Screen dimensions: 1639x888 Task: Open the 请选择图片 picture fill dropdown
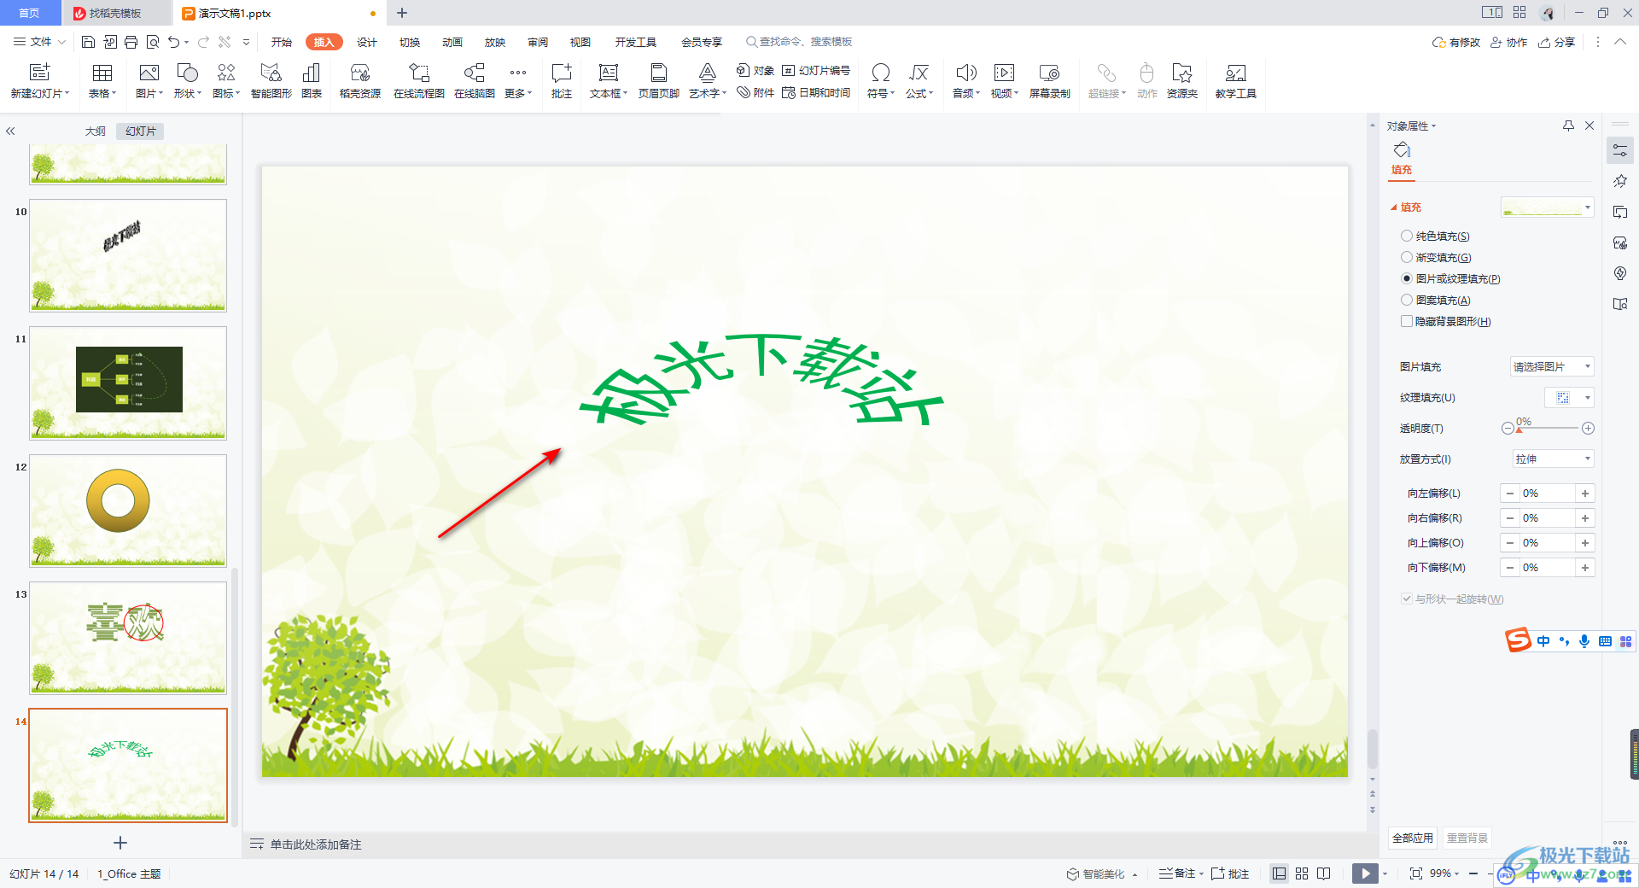pos(1552,366)
